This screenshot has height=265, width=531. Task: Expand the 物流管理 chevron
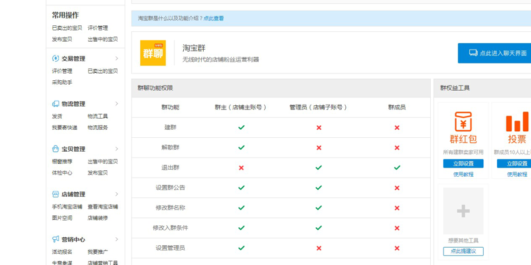click(x=117, y=104)
